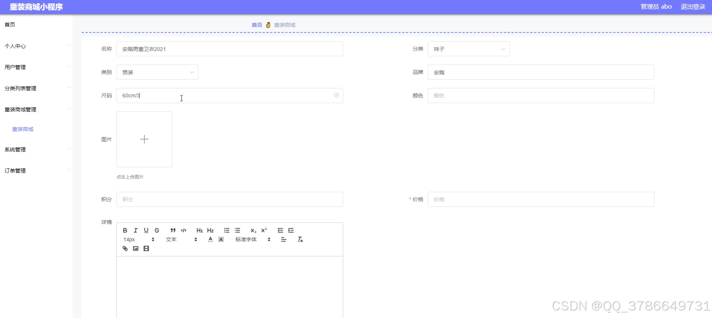The height and width of the screenshot is (318, 712).
Task: Expand the 系统管理 sidebar menu
Action: (x=36, y=149)
